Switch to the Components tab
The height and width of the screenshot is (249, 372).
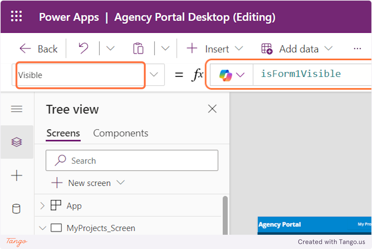pos(121,133)
